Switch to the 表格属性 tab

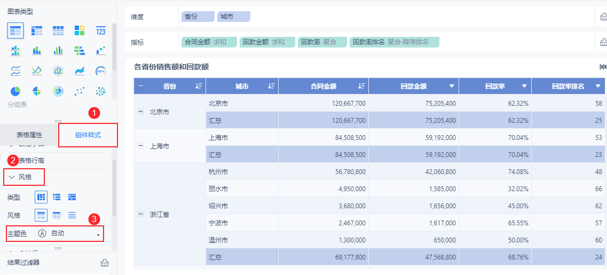[29, 135]
